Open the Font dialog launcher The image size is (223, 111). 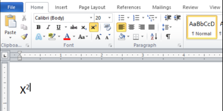110,45
